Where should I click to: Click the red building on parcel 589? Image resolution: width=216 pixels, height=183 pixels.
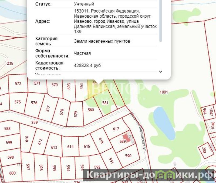click(x=126, y=137)
